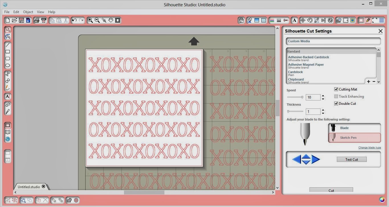The width and height of the screenshot is (389, 207).
Task: Select the Polygon drawing tool
Action: [8, 74]
